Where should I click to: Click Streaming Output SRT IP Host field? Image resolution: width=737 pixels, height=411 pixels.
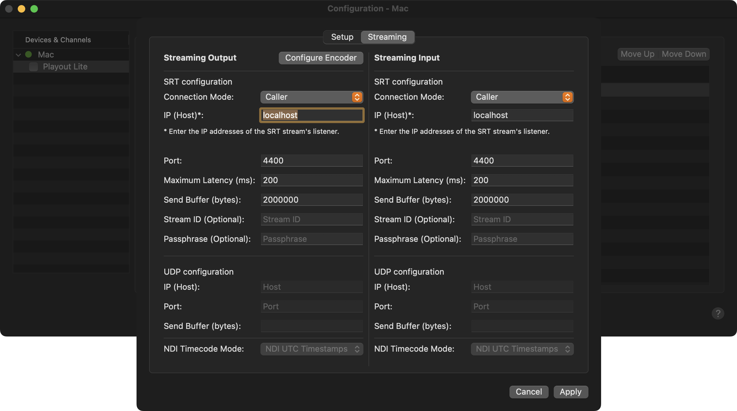(312, 115)
